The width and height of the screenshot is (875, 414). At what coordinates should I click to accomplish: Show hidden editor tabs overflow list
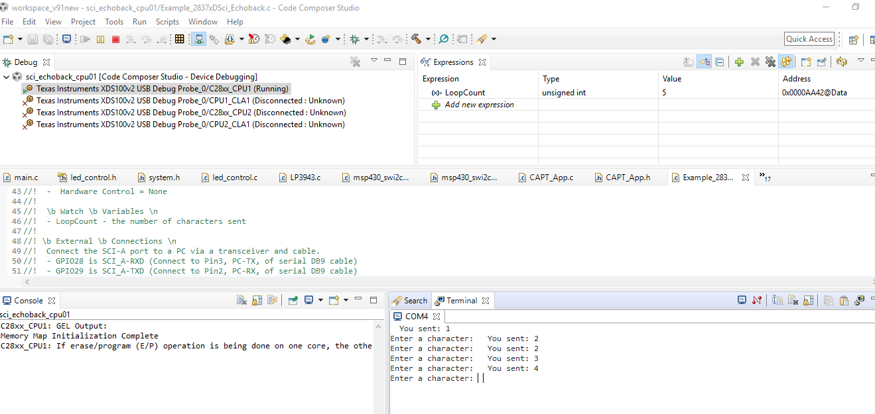click(764, 177)
